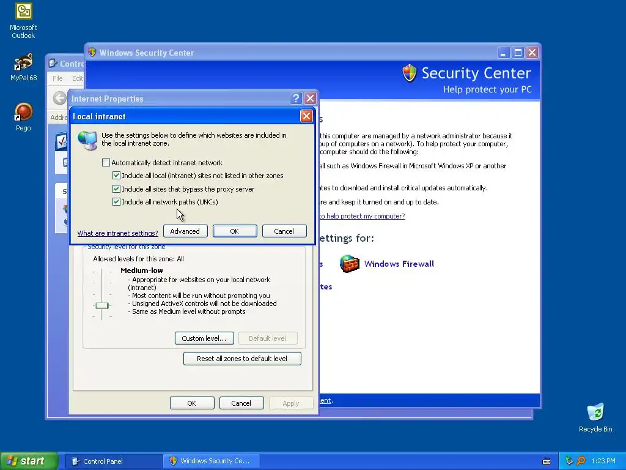Close the Internet Properties window
Image resolution: width=626 pixels, height=470 pixels.
pyautogui.click(x=310, y=99)
